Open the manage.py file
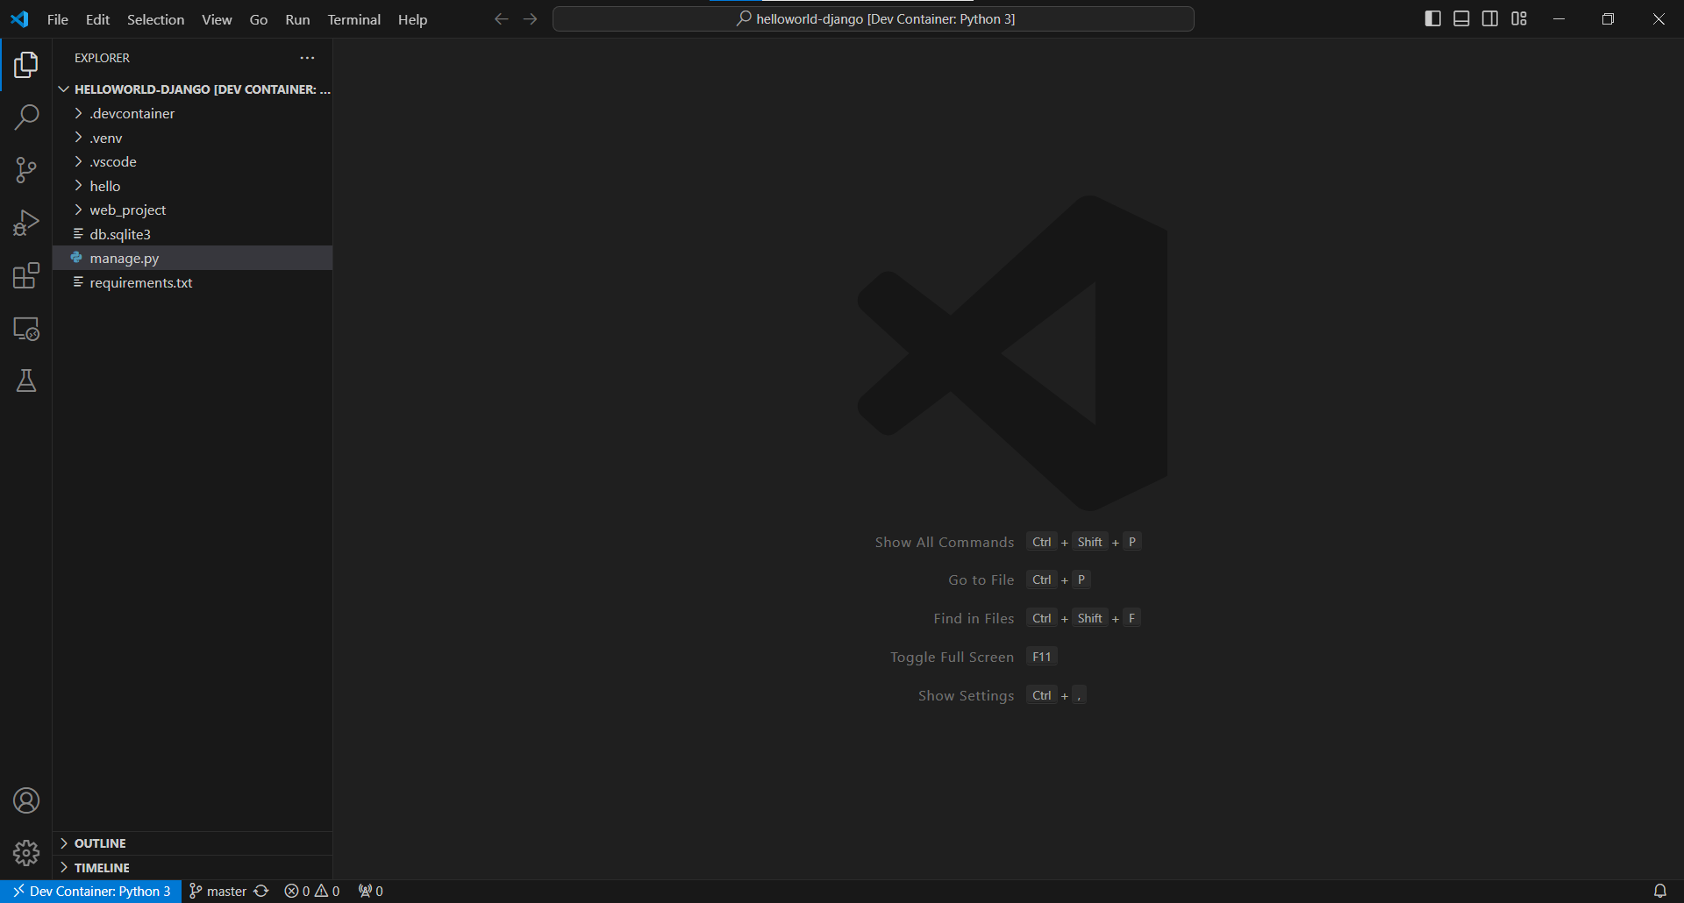The image size is (1684, 903). [x=193, y=258]
